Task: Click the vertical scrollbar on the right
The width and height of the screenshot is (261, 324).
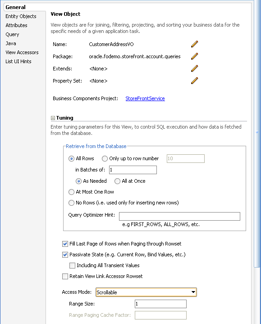Action: tap(257, 134)
